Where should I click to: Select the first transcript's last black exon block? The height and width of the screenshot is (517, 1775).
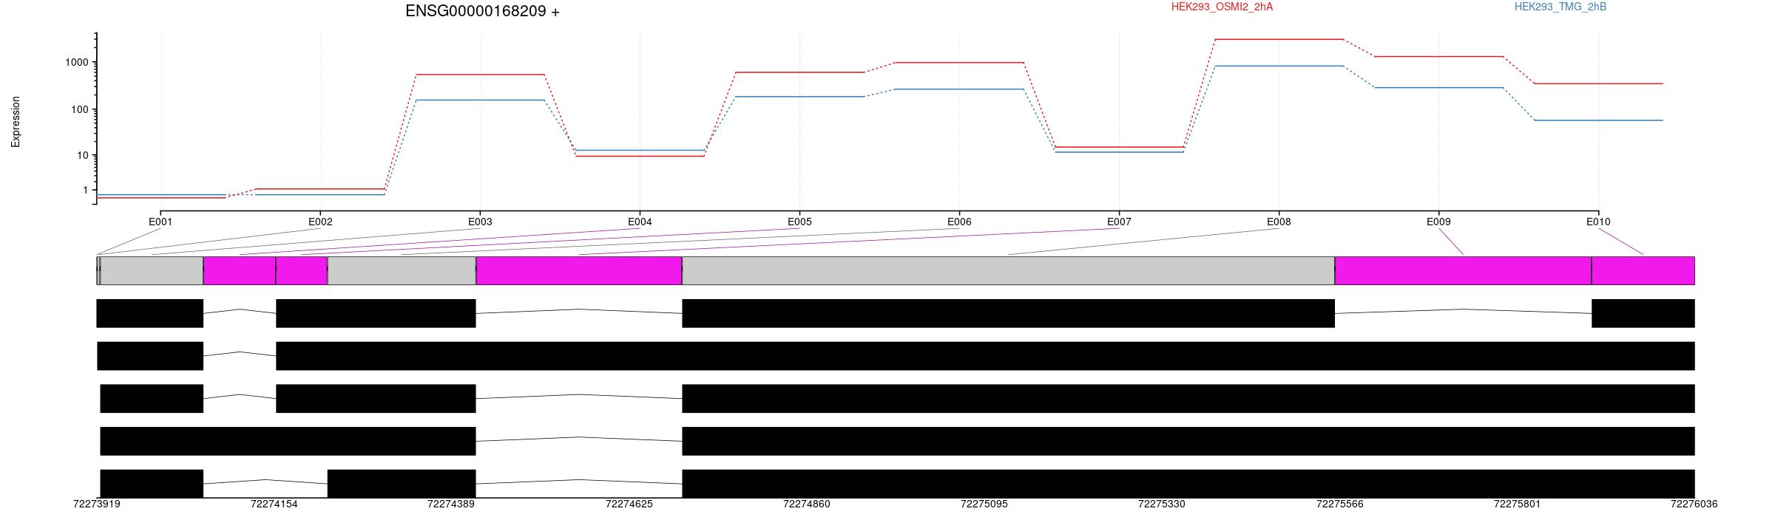coord(1643,313)
